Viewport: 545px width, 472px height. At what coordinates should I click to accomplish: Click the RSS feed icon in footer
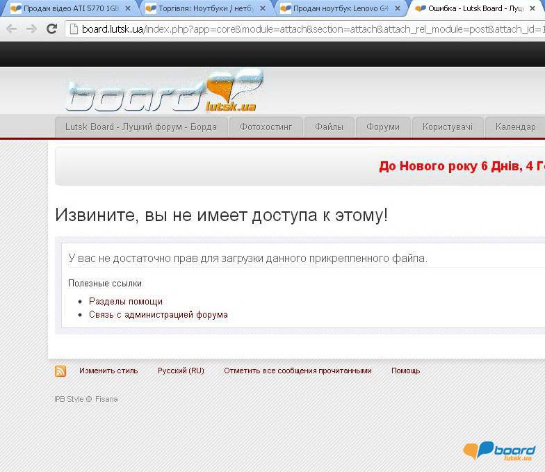(x=60, y=371)
